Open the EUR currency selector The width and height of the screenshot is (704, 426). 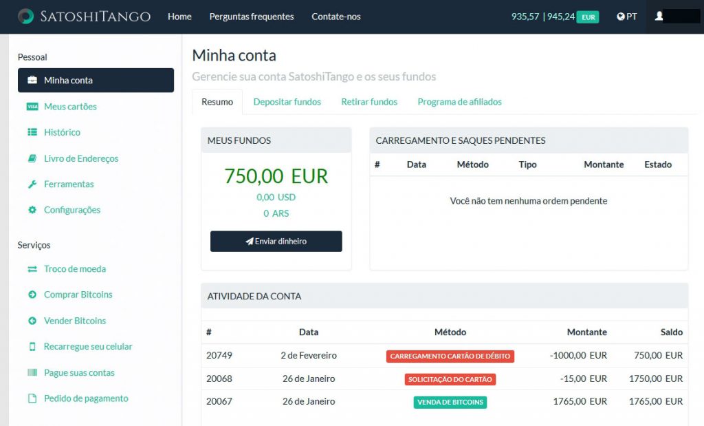click(588, 16)
